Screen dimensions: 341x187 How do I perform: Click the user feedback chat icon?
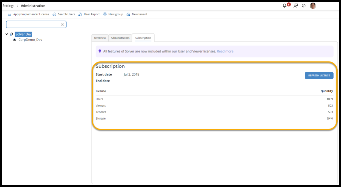295,6
